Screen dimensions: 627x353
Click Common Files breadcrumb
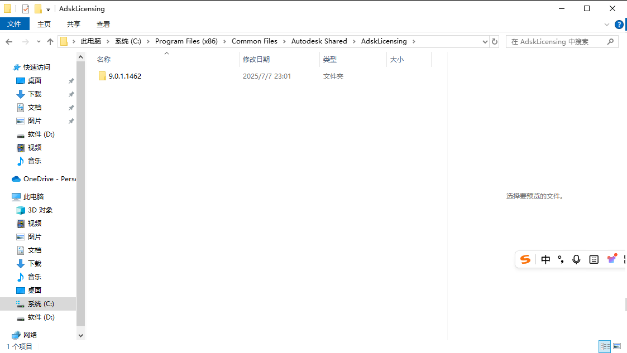coord(255,41)
